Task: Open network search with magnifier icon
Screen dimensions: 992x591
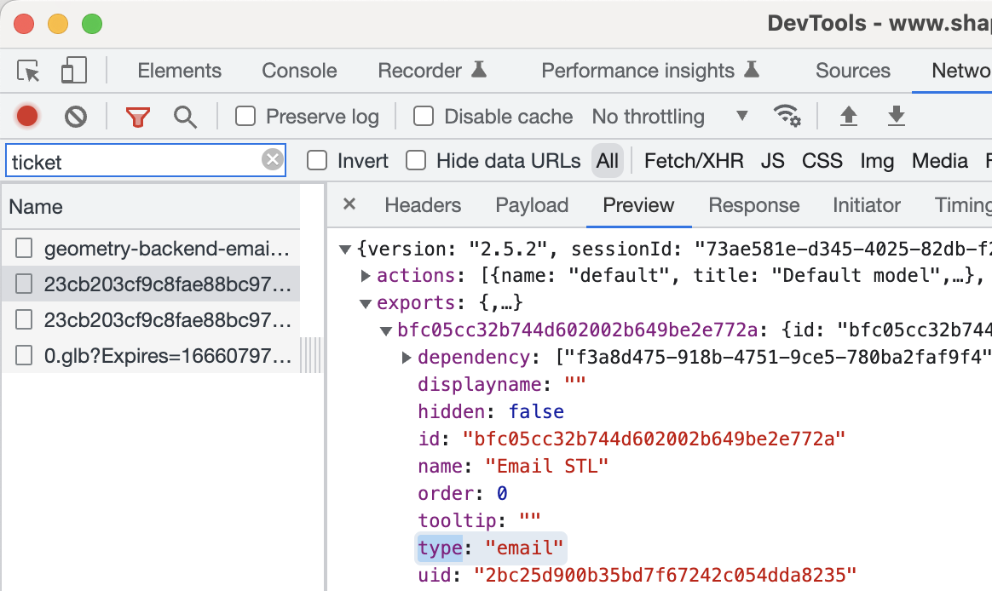Action: pyautogui.click(x=185, y=116)
